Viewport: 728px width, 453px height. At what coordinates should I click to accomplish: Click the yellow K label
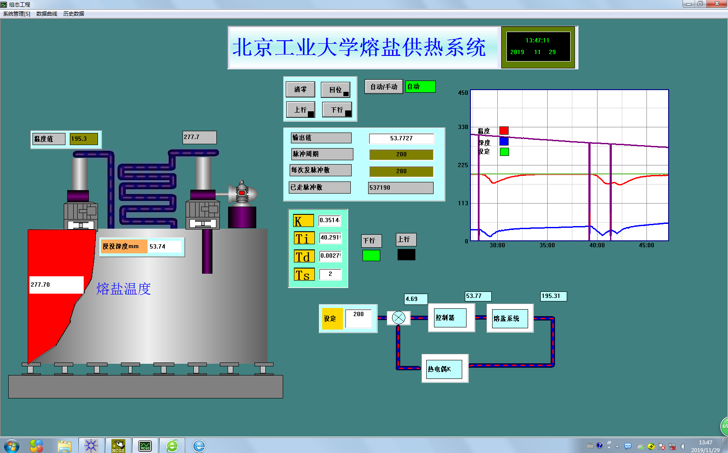click(x=304, y=221)
